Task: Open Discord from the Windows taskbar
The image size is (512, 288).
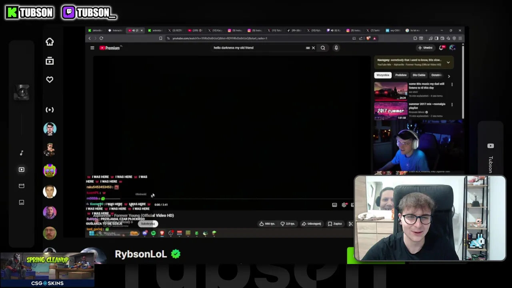Action: (145, 233)
